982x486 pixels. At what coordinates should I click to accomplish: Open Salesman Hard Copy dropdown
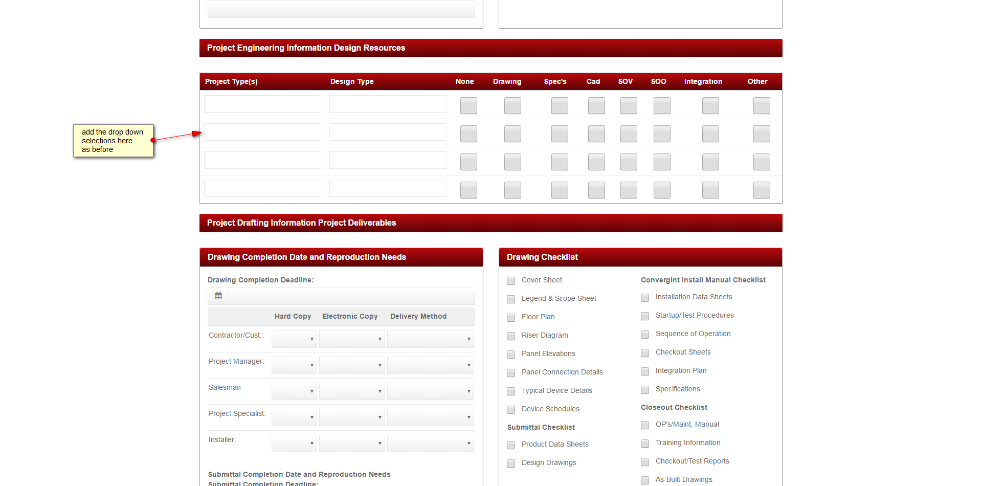294,391
